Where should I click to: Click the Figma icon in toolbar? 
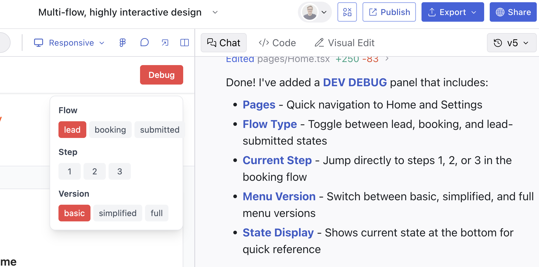(x=122, y=43)
